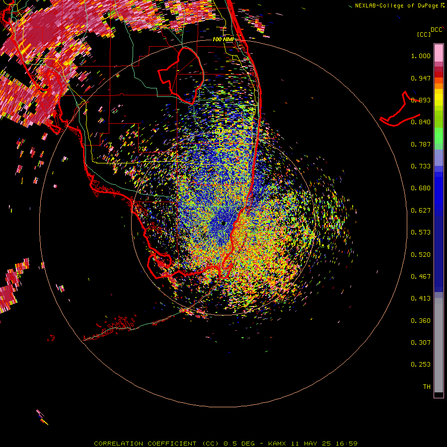Click the NEXLAB-College of DuPage credit text
Screen dimensions: 447x447
tap(396, 5)
